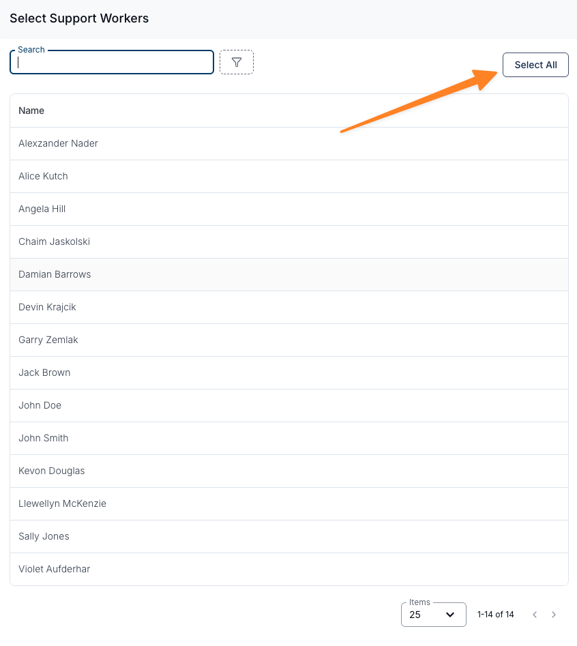This screenshot has height=646, width=577.
Task: Select the Alice Kutch row
Action: (x=289, y=176)
